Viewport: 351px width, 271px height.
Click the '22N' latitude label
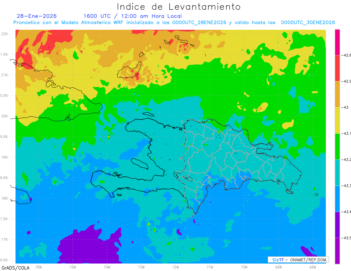click(5, 34)
